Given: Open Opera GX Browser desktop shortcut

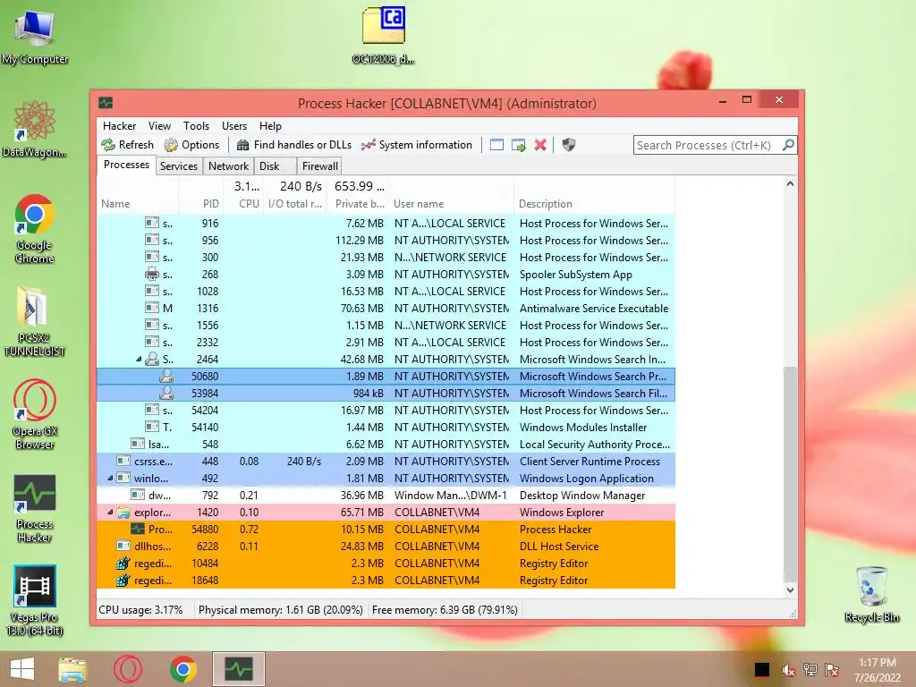Looking at the screenshot, I should (35, 414).
